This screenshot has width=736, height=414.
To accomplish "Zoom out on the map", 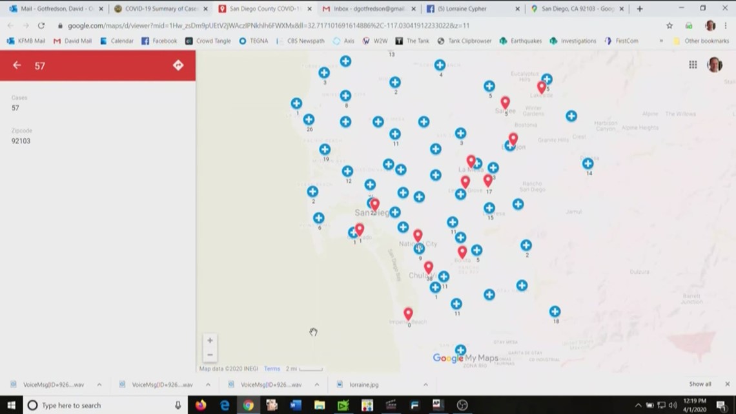I will pyautogui.click(x=210, y=355).
